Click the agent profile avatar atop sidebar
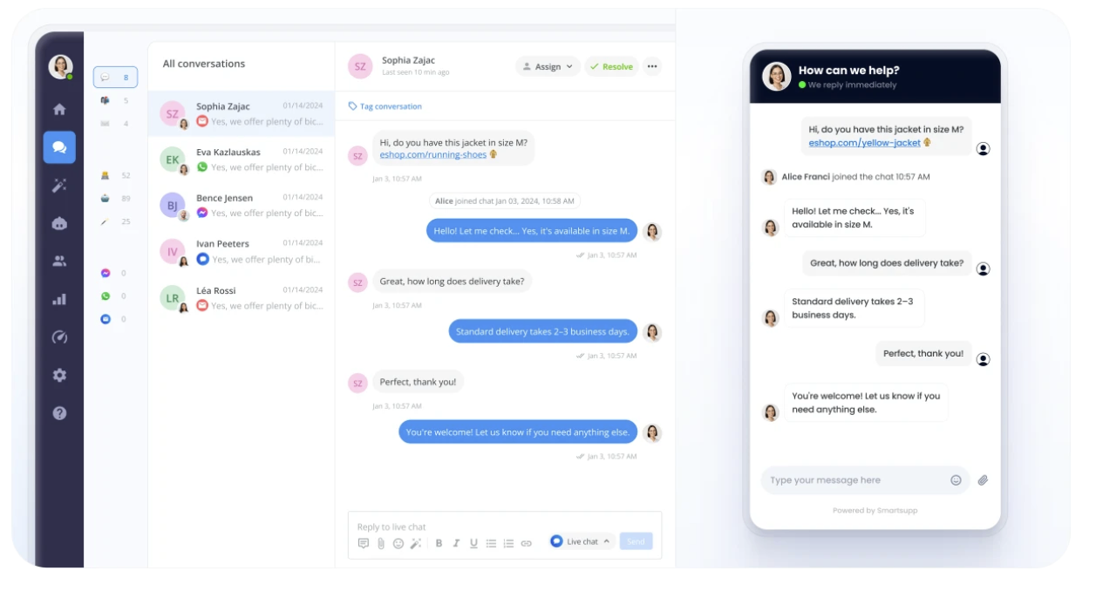 pyautogui.click(x=60, y=66)
